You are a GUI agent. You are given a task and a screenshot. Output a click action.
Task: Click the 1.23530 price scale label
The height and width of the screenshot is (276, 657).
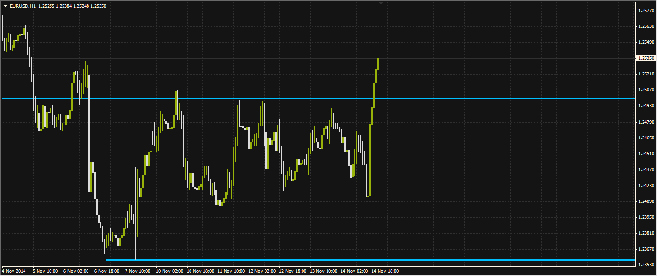645,265
